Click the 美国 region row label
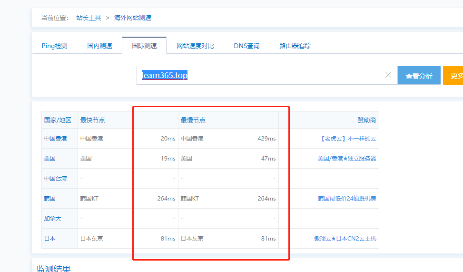The height and width of the screenshot is (272, 463). point(50,159)
